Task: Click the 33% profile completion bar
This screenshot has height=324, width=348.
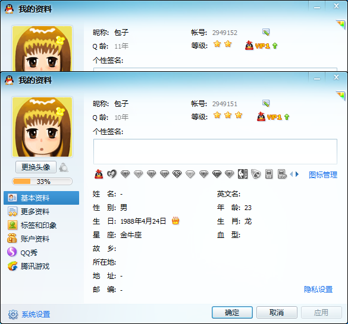Action: pos(42,182)
